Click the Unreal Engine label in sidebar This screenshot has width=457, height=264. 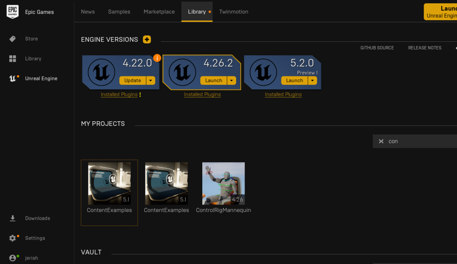(41, 78)
